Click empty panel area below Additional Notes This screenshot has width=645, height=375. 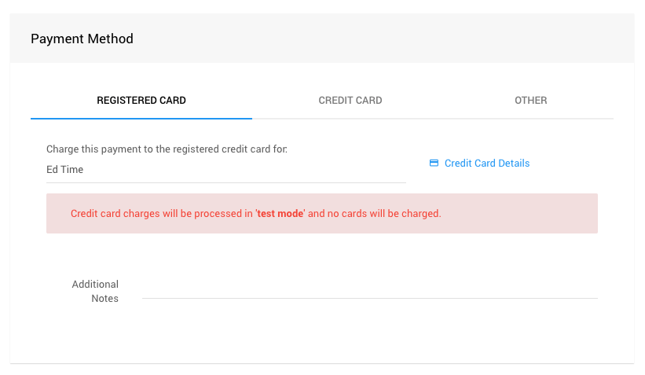pos(322,334)
